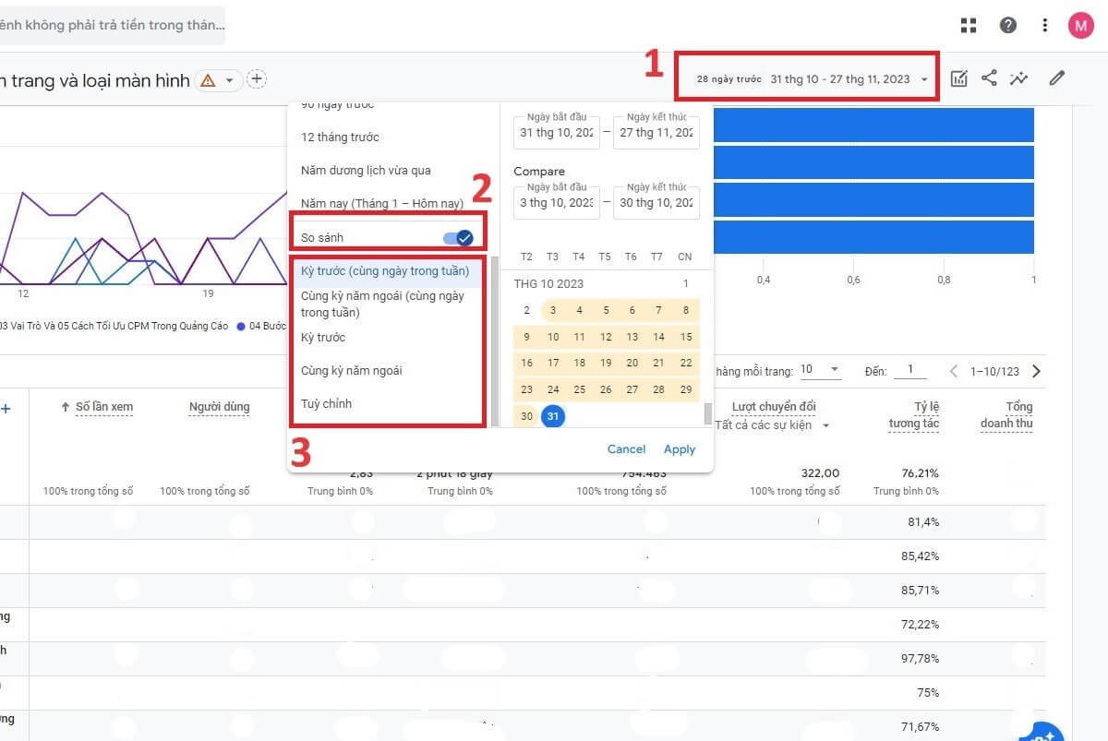Click the 322,00 conversions total
The image size is (1108, 741).
click(821, 473)
